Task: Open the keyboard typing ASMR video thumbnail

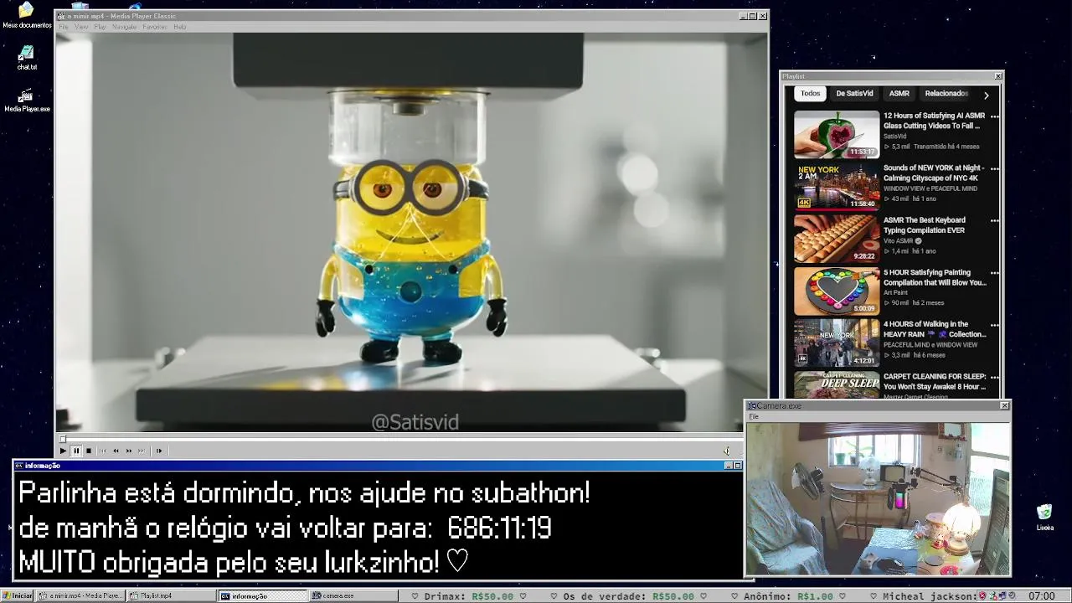Action: pyautogui.click(x=837, y=238)
